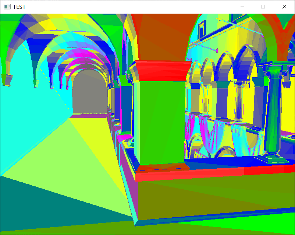Close the TEST window
Viewport: 295px width, 235px height.
click(x=284, y=6)
